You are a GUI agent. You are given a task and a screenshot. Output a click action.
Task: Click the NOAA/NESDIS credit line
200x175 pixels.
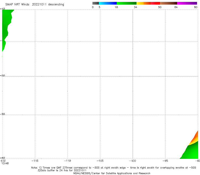tap(112, 173)
